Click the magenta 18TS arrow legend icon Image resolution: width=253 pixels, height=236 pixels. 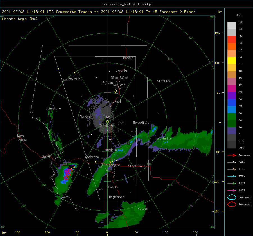[232, 191]
